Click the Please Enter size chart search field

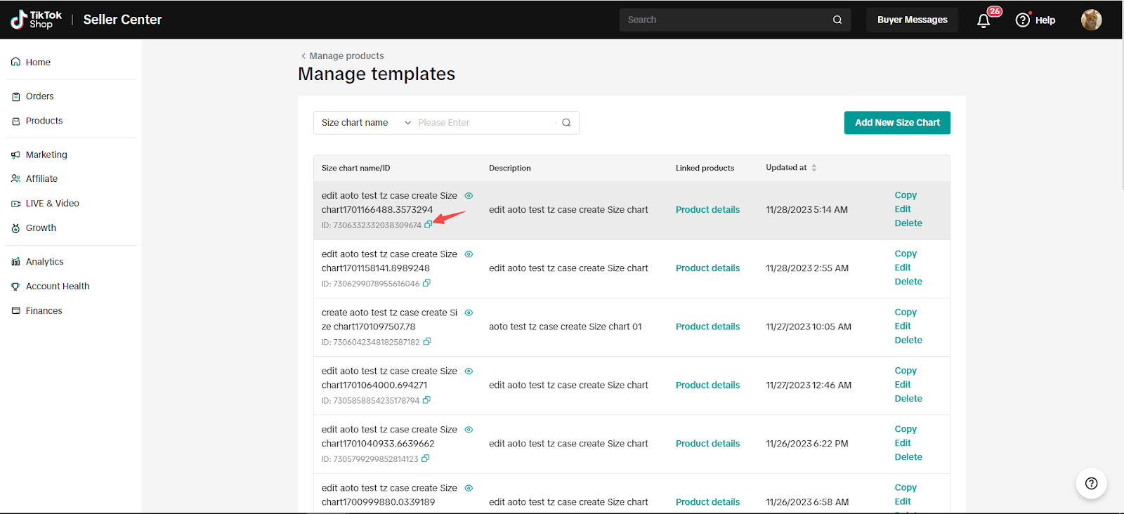point(483,123)
